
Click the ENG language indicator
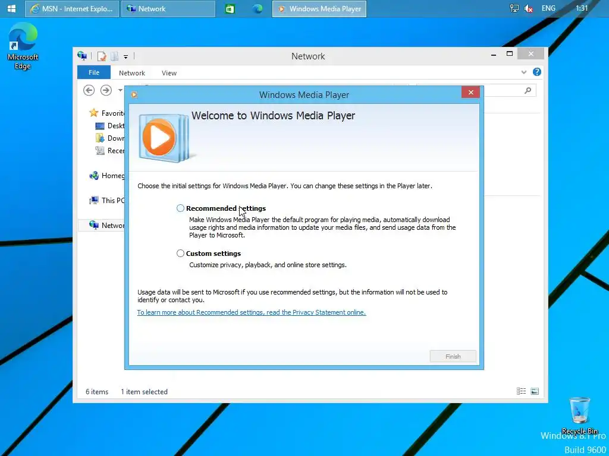click(x=548, y=8)
